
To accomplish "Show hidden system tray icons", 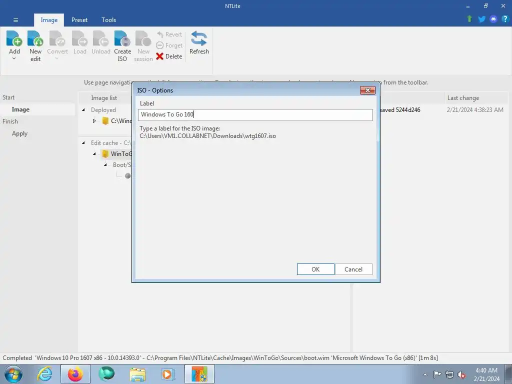I will pos(425,374).
